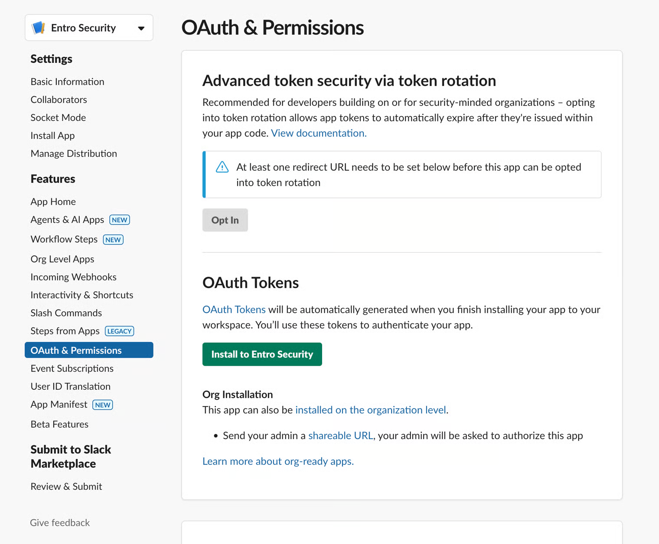Open Agents & AI Apps section
The image size is (659, 544).
[67, 220]
